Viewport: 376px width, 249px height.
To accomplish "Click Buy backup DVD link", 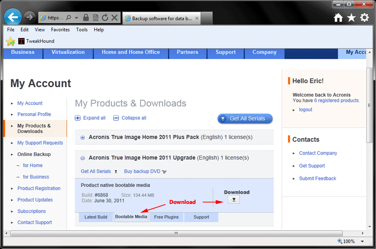I will [142, 171].
